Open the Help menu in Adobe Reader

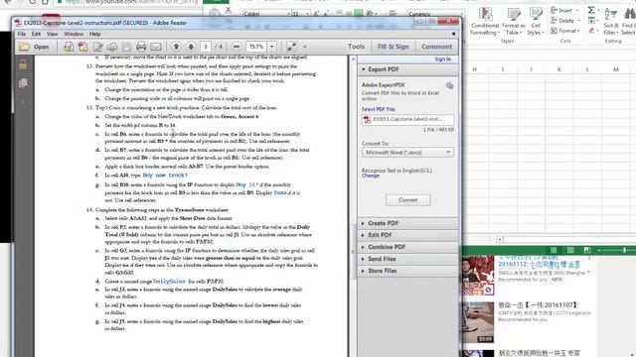pyautogui.click(x=95, y=34)
